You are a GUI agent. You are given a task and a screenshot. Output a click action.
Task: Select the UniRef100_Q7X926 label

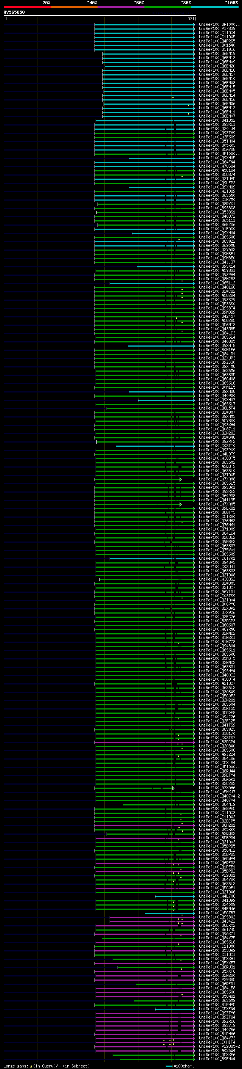coord(217,613)
